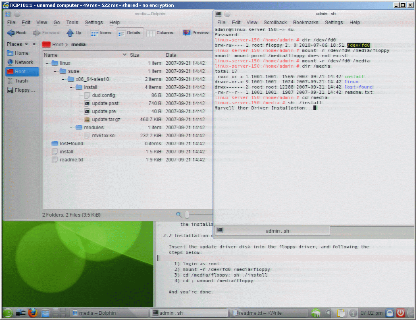Image resolution: width=416 pixels, height=320 pixels.
Task: Click the zoom out magnifier in Dolphin
Action: 179,215
